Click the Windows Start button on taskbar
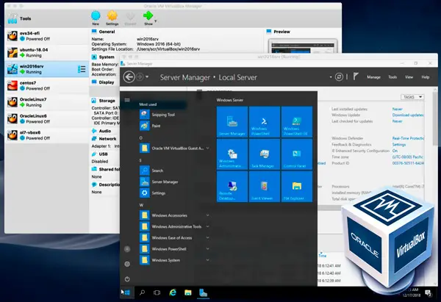 (x=126, y=292)
